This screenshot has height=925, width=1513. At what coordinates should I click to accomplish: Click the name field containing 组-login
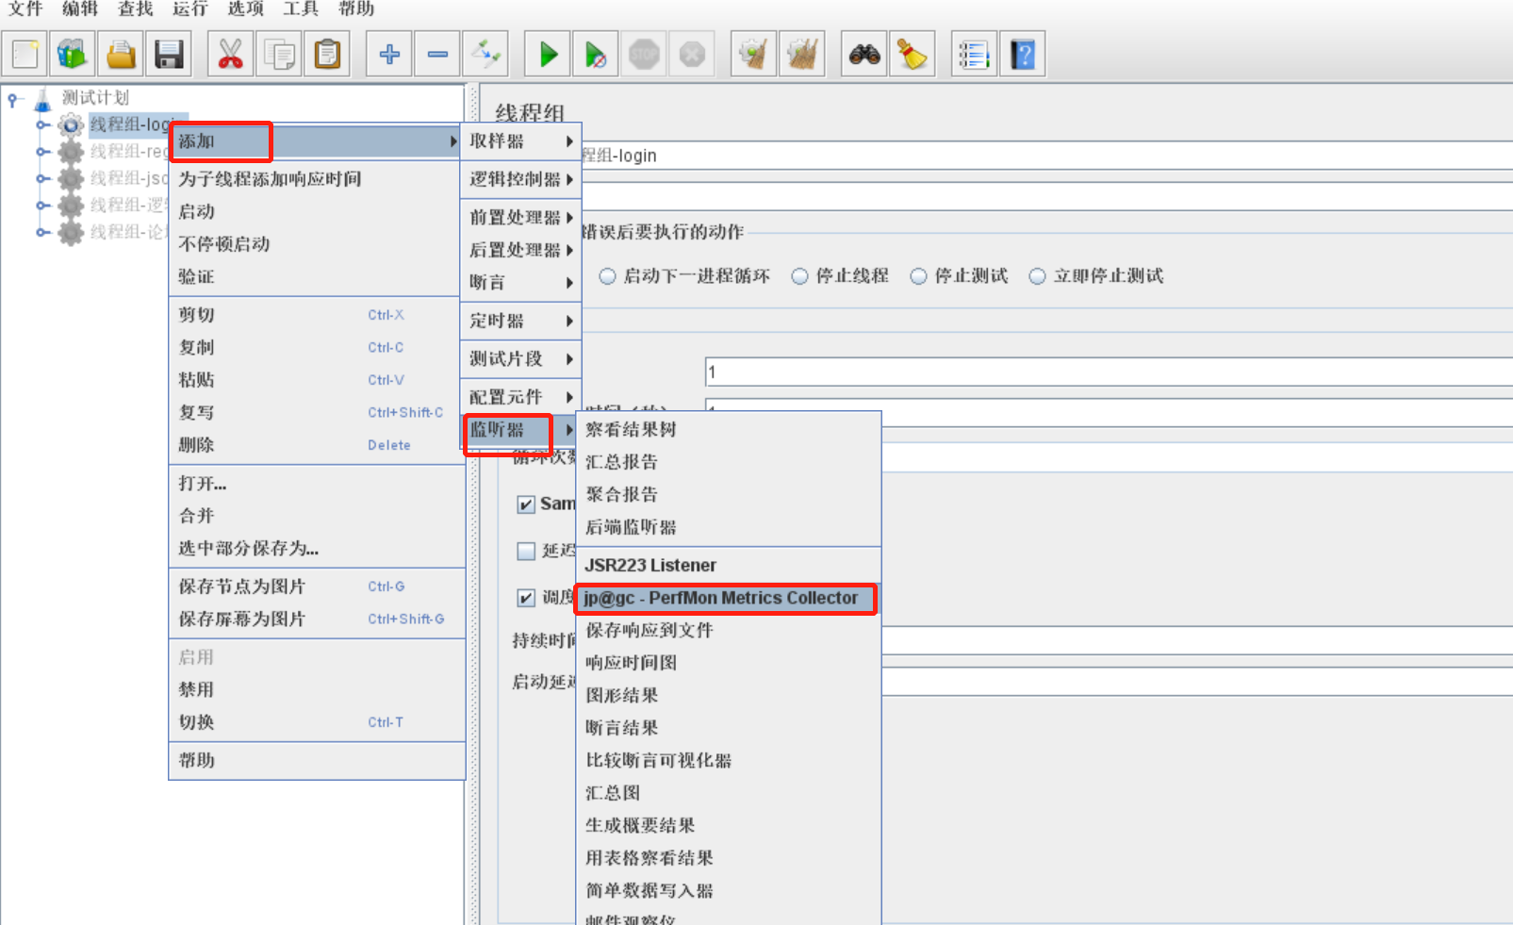click(x=1046, y=156)
